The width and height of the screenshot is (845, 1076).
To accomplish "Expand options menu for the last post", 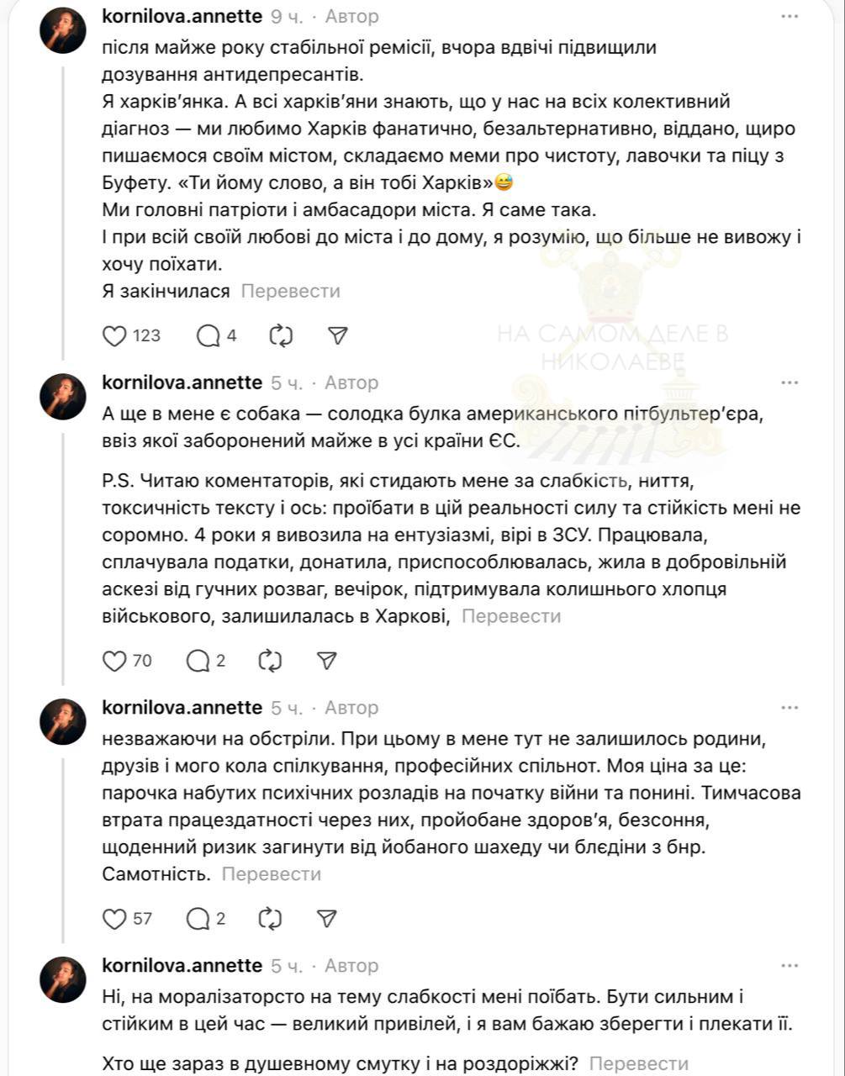I will click(789, 966).
